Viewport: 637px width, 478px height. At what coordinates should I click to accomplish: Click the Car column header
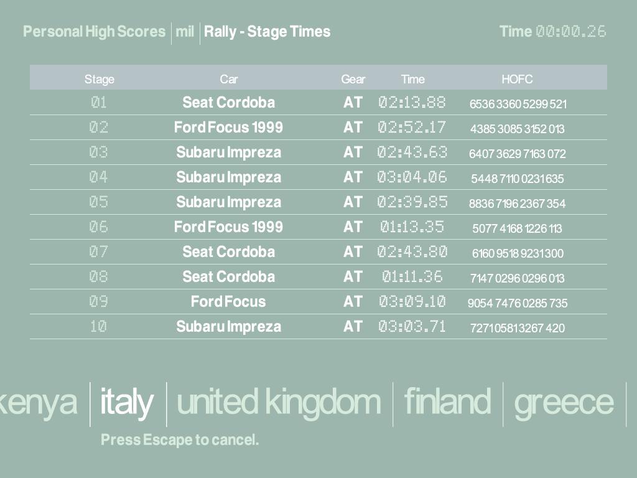(229, 79)
